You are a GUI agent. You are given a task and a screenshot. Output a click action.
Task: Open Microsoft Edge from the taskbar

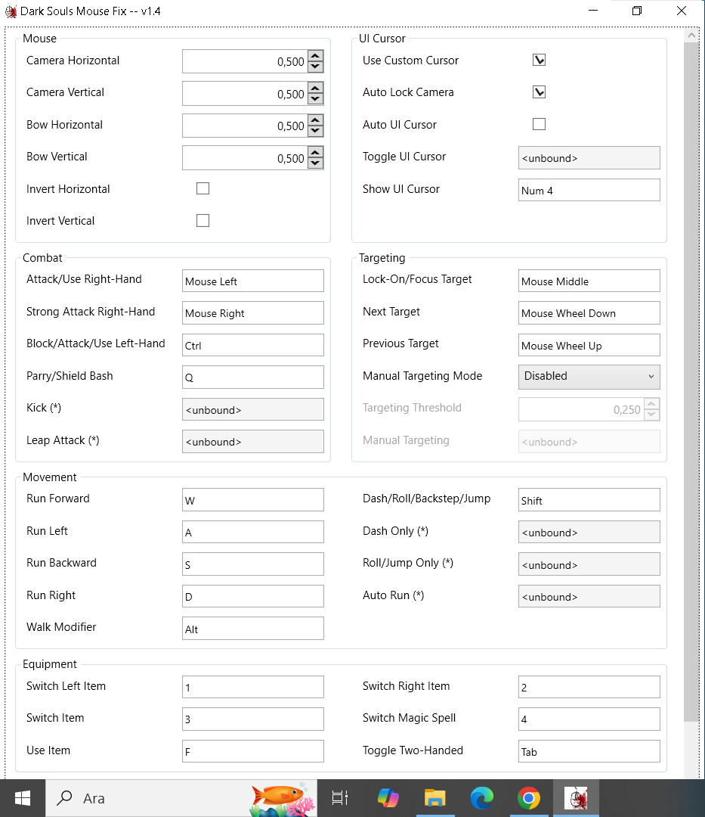481,798
